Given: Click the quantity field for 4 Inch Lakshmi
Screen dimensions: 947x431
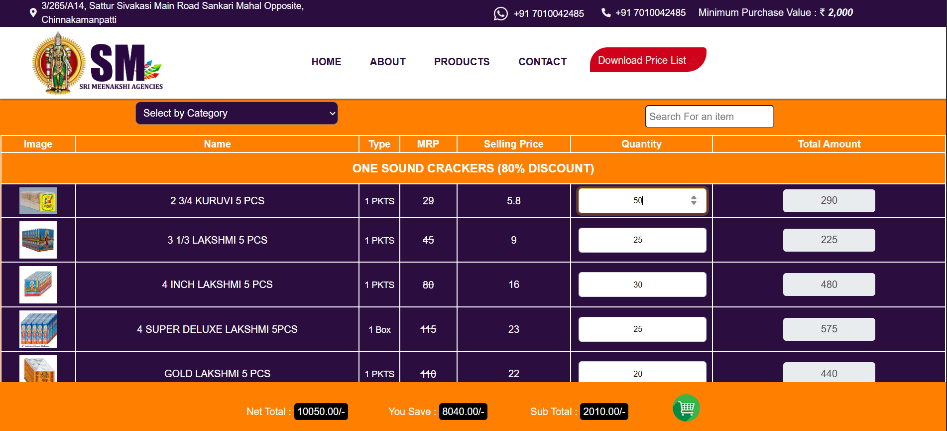Looking at the screenshot, I should (642, 285).
